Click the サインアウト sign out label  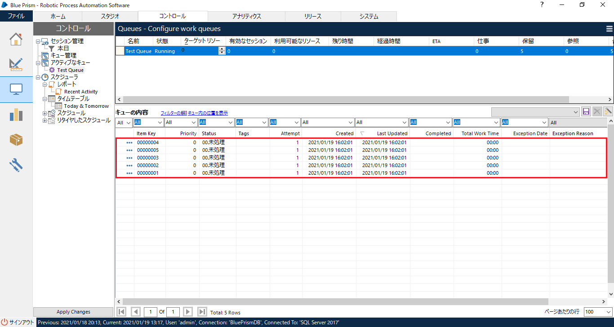(x=22, y=322)
